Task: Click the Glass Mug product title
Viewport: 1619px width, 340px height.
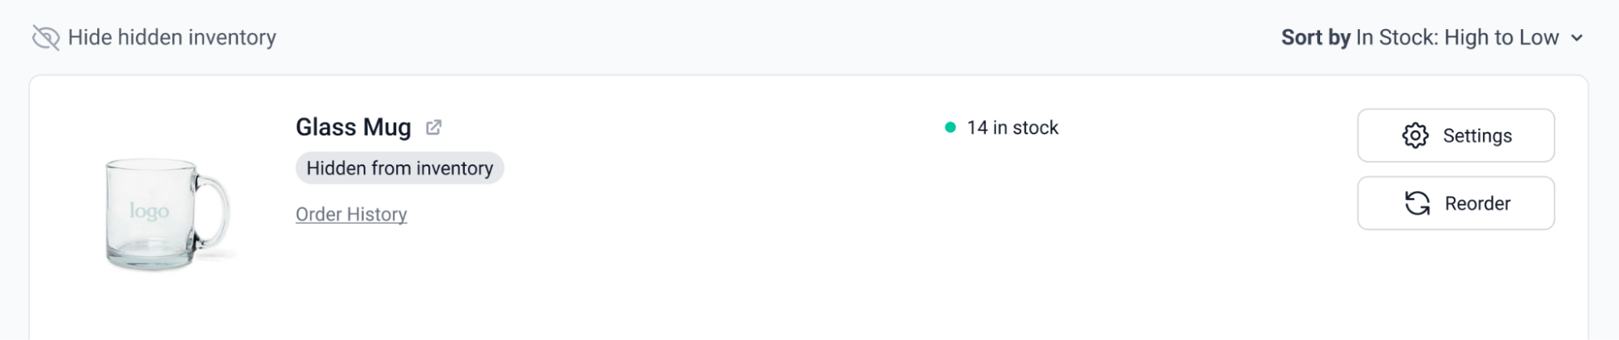Action: point(353,127)
